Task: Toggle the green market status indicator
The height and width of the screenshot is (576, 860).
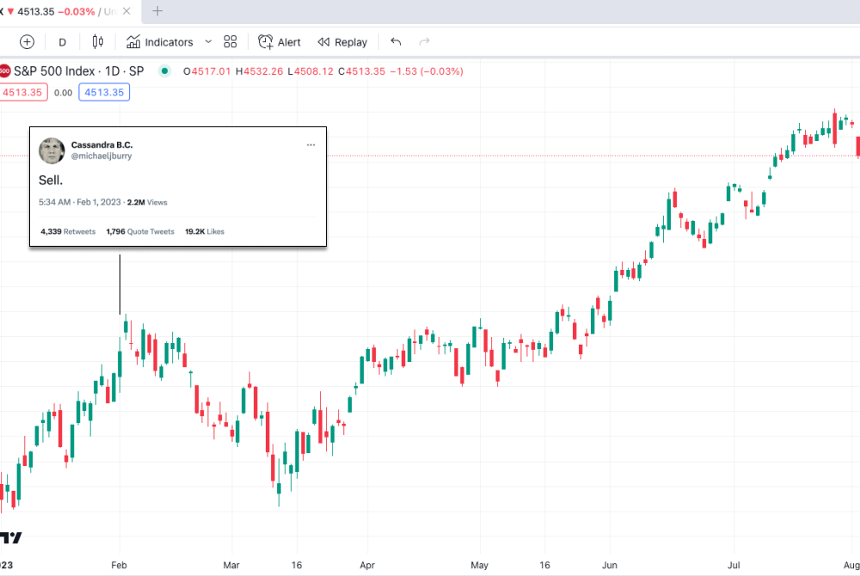Action: click(x=165, y=70)
